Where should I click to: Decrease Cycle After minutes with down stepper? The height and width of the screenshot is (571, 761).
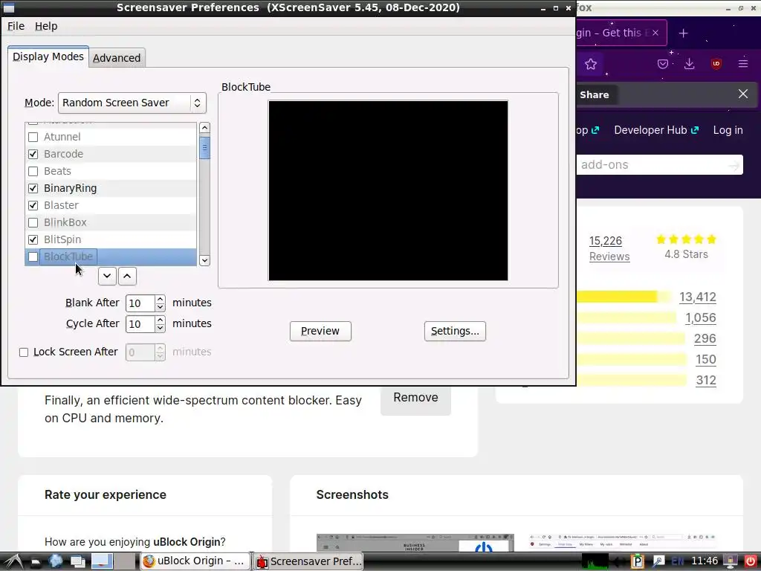tap(161, 328)
